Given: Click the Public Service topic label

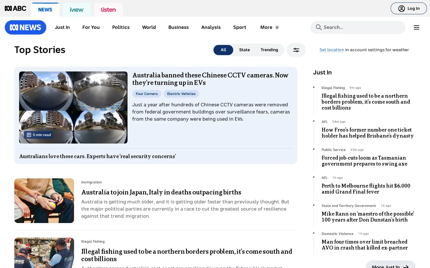Looking at the screenshot, I should [334, 150].
